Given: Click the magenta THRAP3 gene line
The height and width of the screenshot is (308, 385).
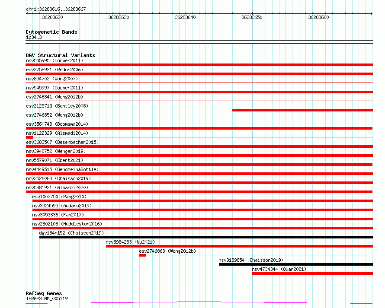Looking at the screenshot, I should 199,303.
